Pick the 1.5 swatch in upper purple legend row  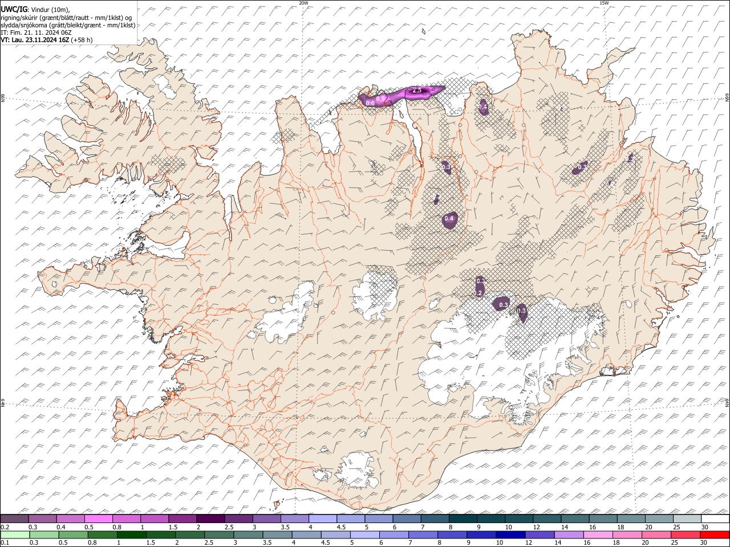tap(182, 519)
